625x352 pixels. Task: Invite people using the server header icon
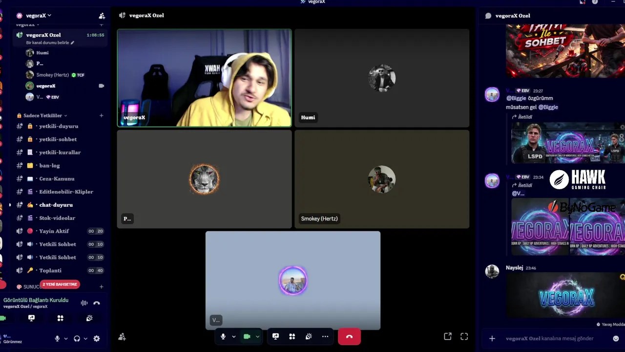click(x=102, y=16)
